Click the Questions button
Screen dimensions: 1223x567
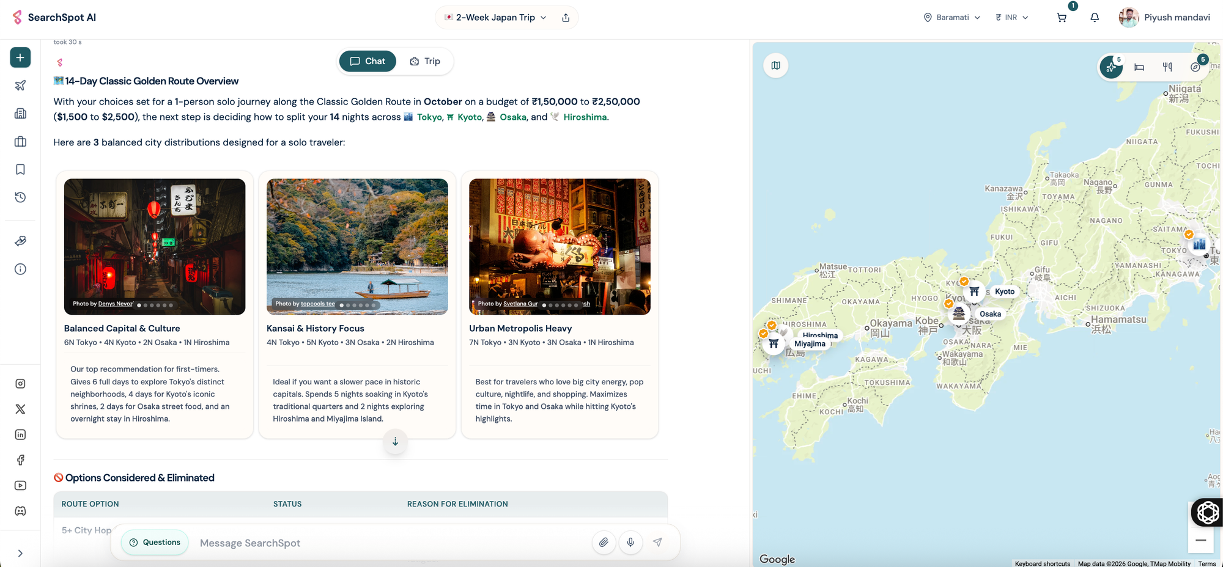(155, 543)
